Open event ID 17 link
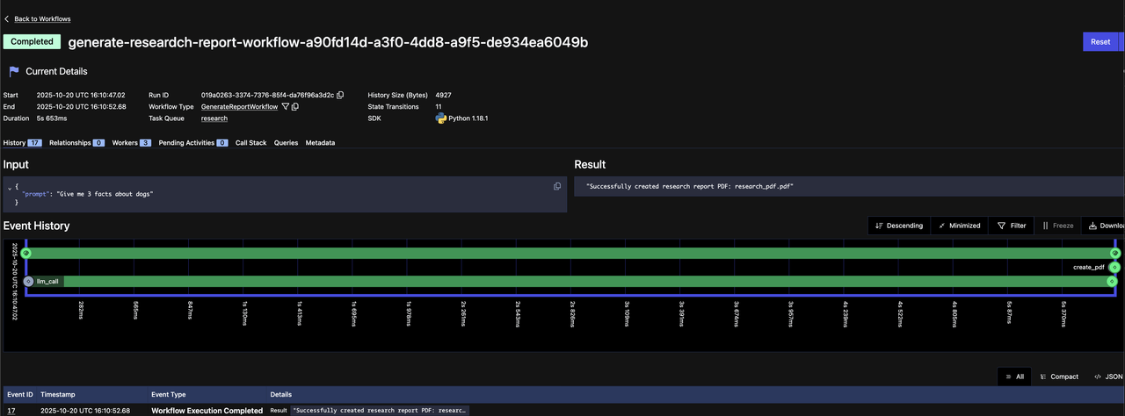The height and width of the screenshot is (416, 1125). pos(11,411)
